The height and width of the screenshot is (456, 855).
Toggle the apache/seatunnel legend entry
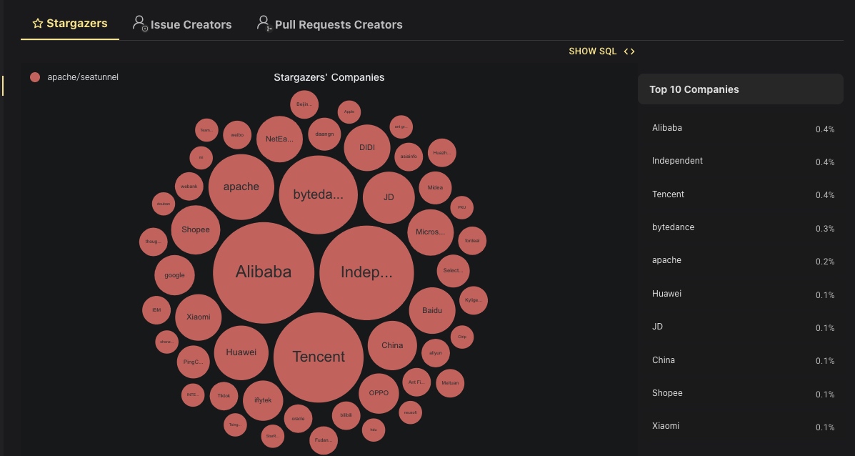pyautogui.click(x=82, y=77)
